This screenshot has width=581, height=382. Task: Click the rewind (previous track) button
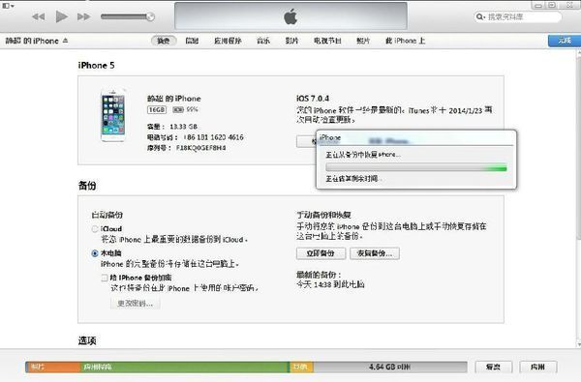(39, 16)
